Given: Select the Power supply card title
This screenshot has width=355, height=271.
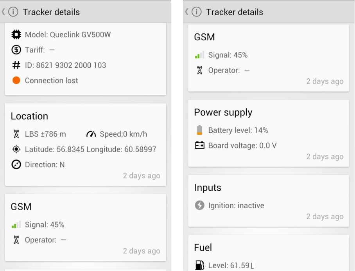Looking at the screenshot, I should click(223, 113).
